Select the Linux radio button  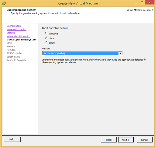[x=46, y=38]
